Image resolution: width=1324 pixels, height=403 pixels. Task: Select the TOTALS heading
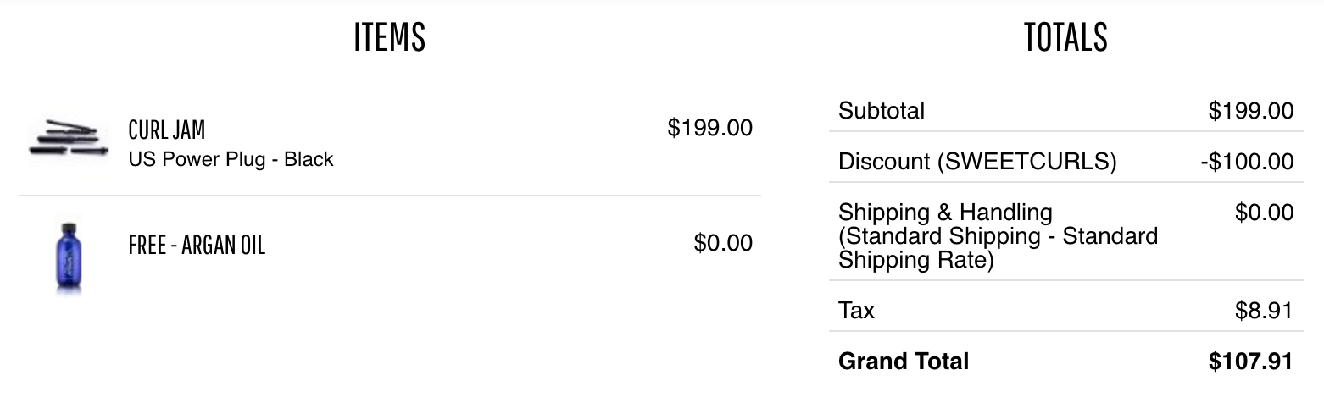coord(1065,37)
